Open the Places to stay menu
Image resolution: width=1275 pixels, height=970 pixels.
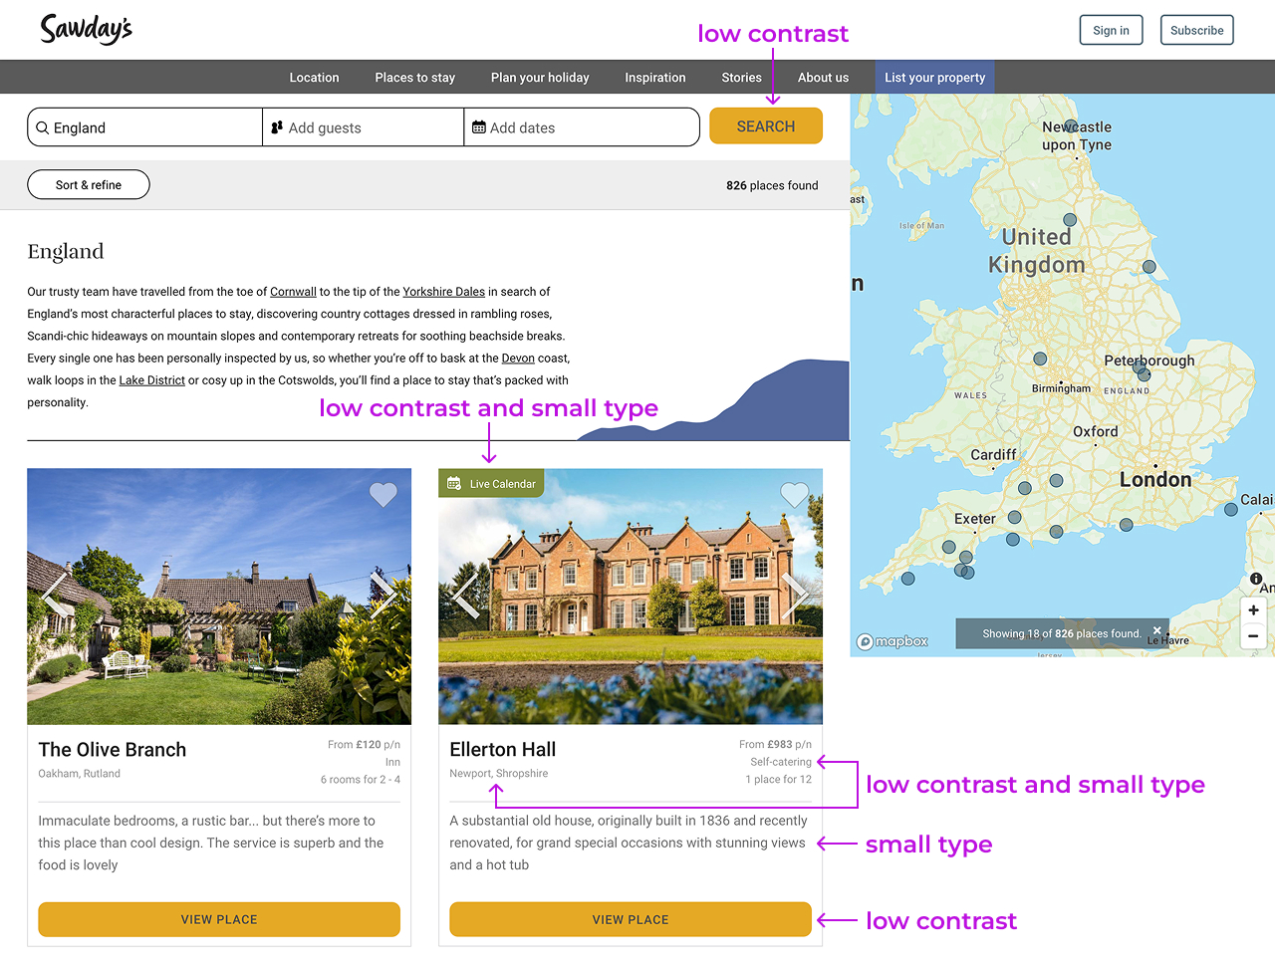pos(414,78)
